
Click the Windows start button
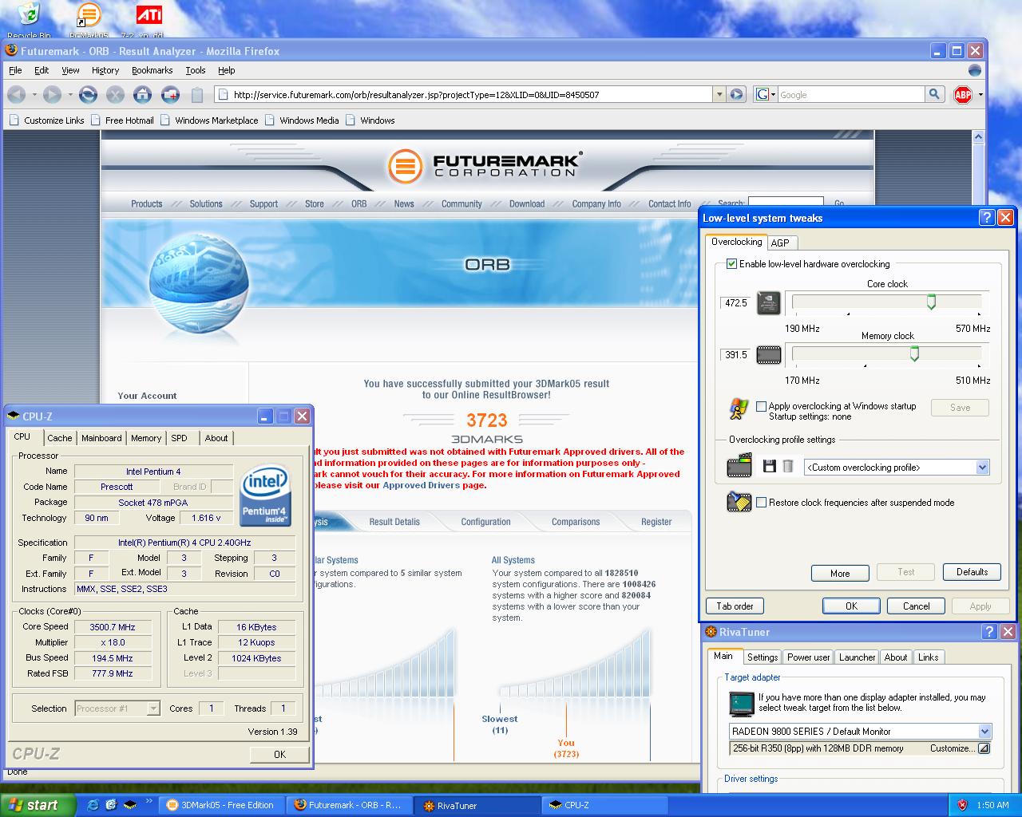pyautogui.click(x=38, y=805)
